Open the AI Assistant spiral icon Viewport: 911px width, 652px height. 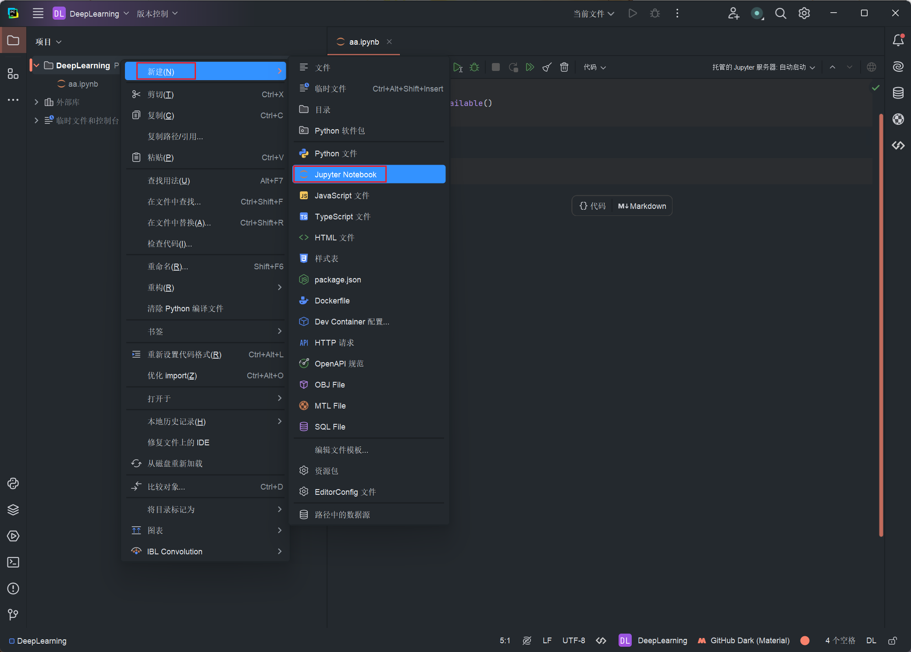(x=898, y=67)
